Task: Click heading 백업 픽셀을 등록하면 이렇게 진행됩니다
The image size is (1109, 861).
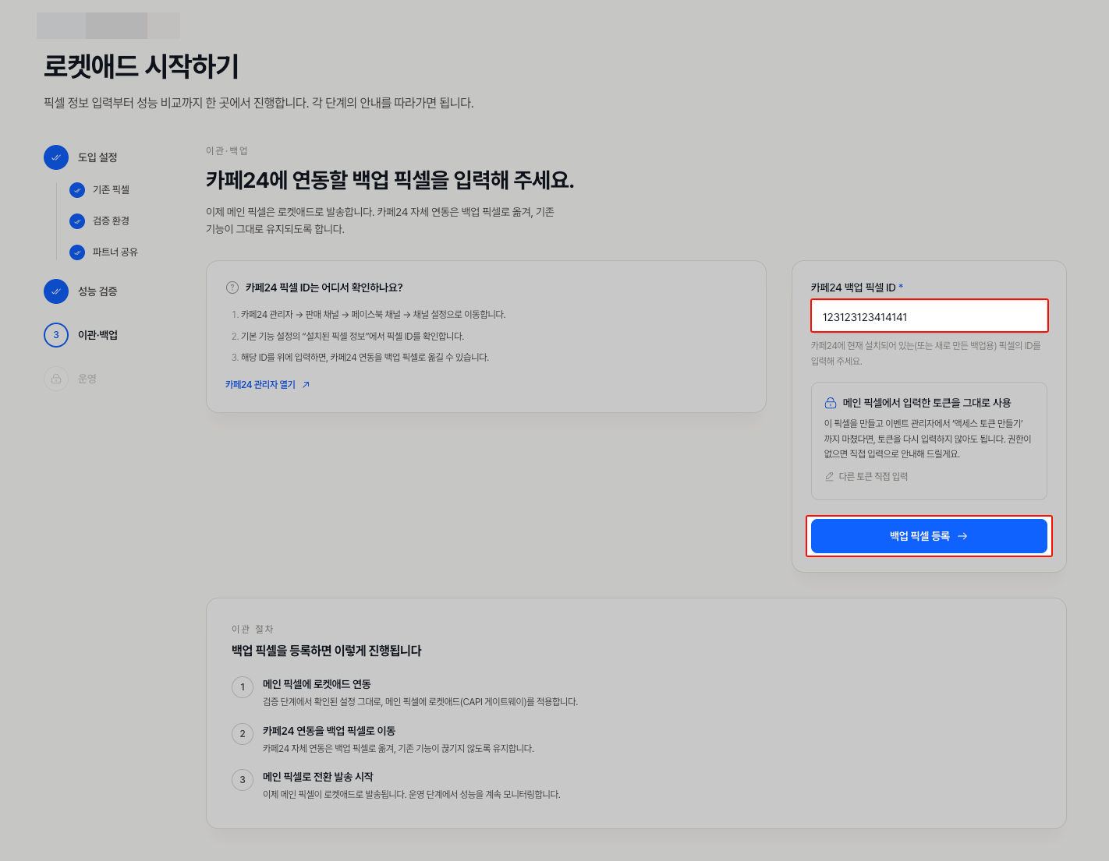Action: tap(326, 651)
